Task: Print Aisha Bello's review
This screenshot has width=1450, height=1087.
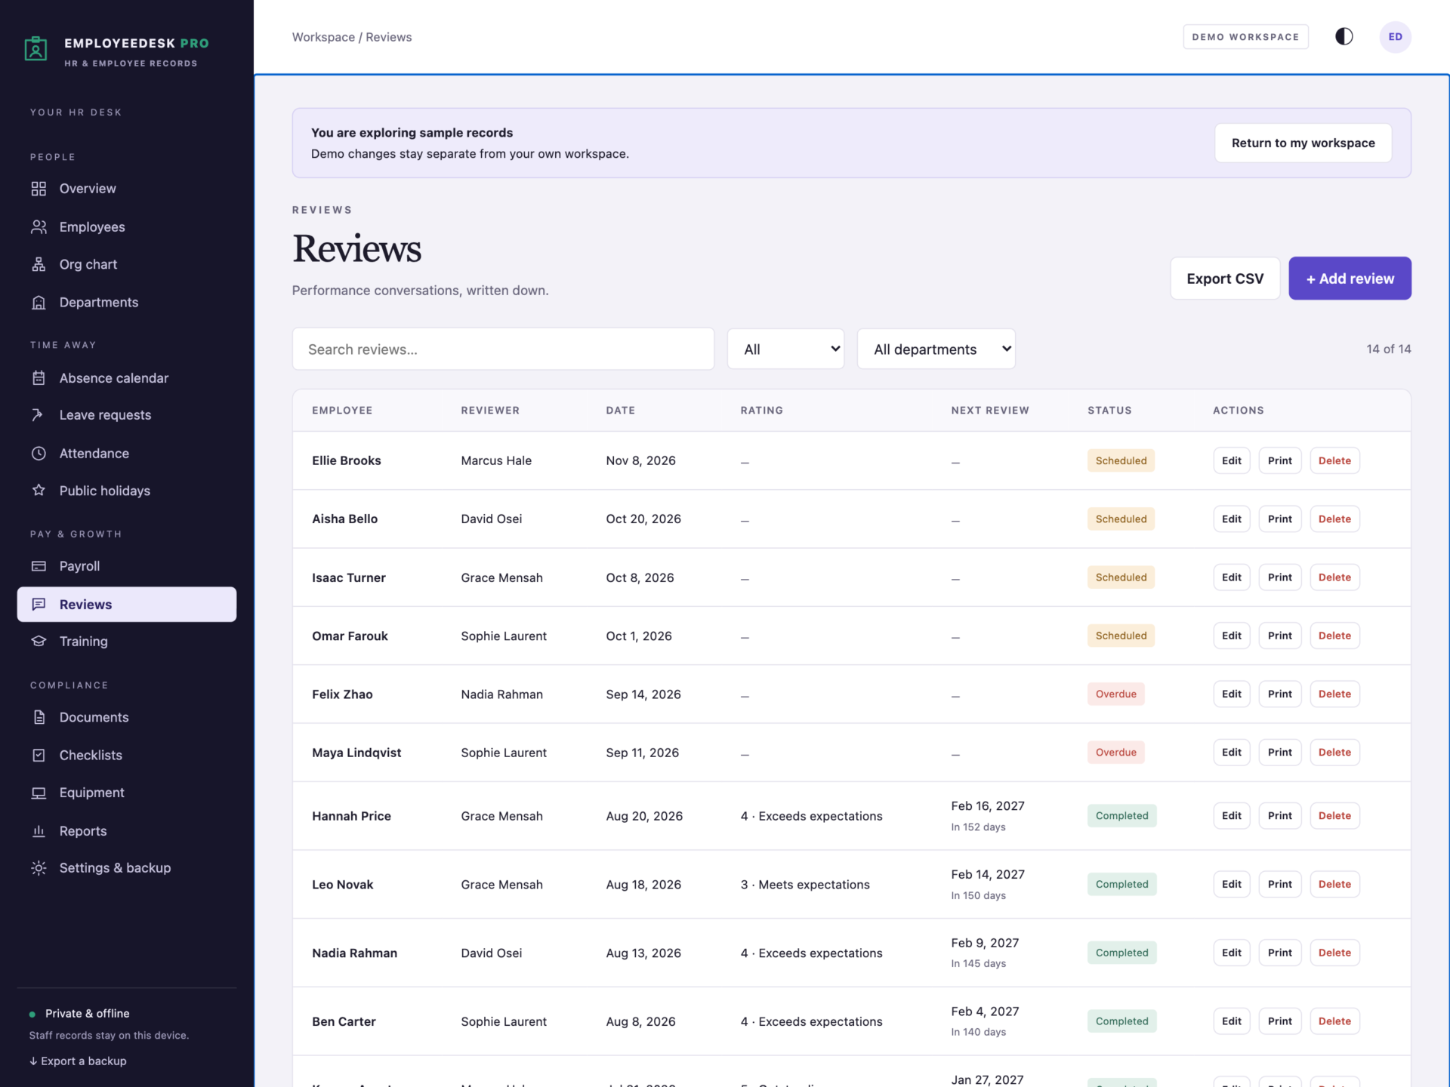Action: coord(1279,519)
